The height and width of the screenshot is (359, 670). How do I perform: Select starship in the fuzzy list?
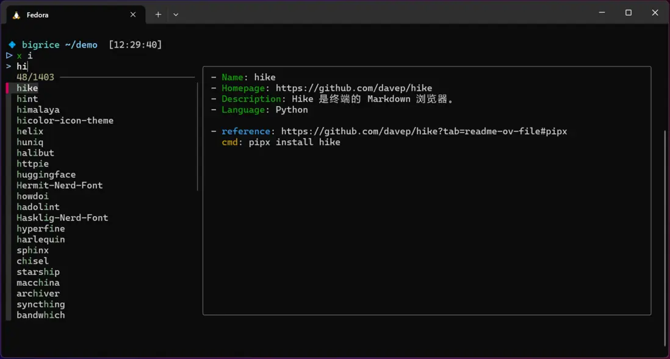click(38, 272)
